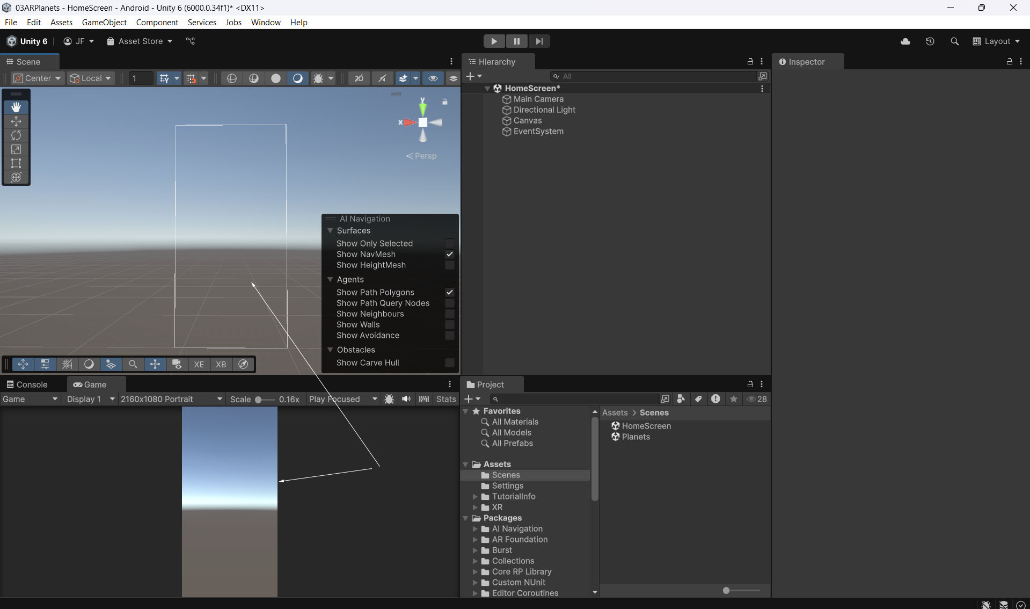Toggle the Game view mute audio icon
This screenshot has height=609, width=1030.
(x=406, y=399)
